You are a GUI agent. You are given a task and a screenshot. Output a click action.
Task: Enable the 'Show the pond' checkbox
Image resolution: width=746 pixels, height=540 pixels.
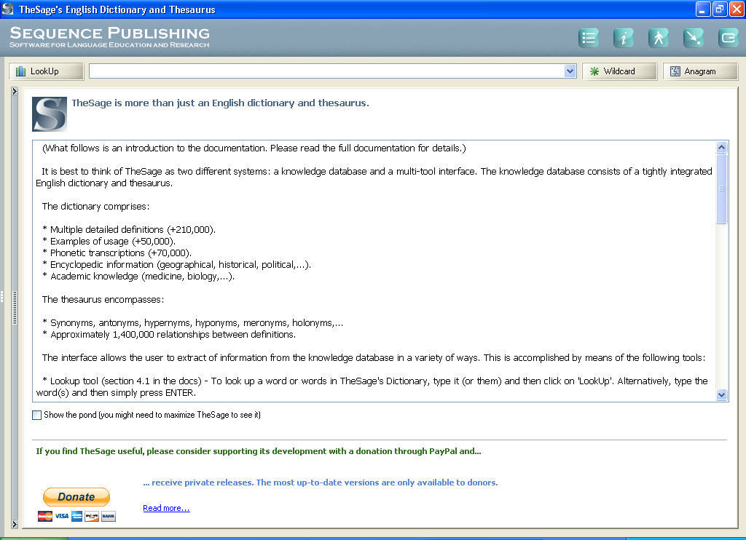[36, 415]
